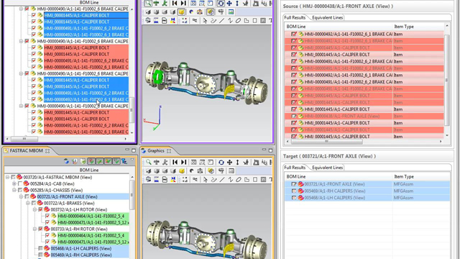The image size is (460, 259).
Task: Toggle checkbox for 005284/A;1-CAB (View)
Action: pos(20,184)
